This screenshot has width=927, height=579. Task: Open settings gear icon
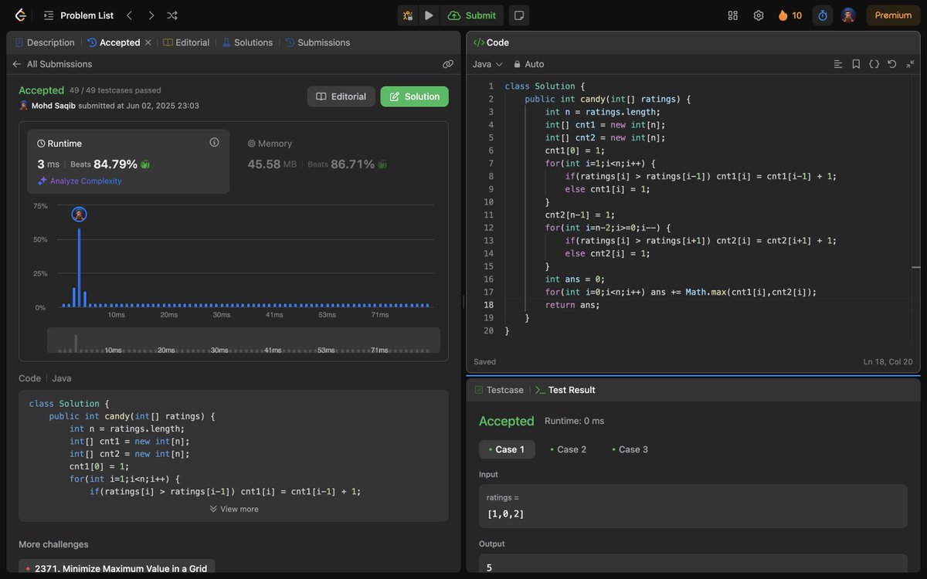(x=759, y=15)
